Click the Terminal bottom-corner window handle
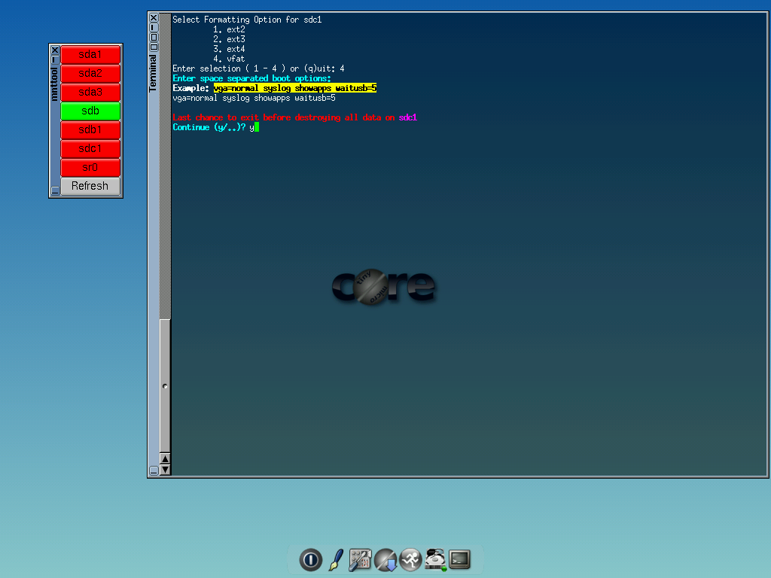The width and height of the screenshot is (771, 578). [x=154, y=470]
